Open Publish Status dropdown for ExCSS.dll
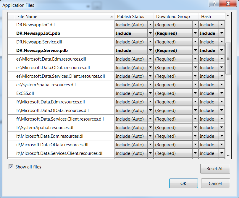 (150, 93)
